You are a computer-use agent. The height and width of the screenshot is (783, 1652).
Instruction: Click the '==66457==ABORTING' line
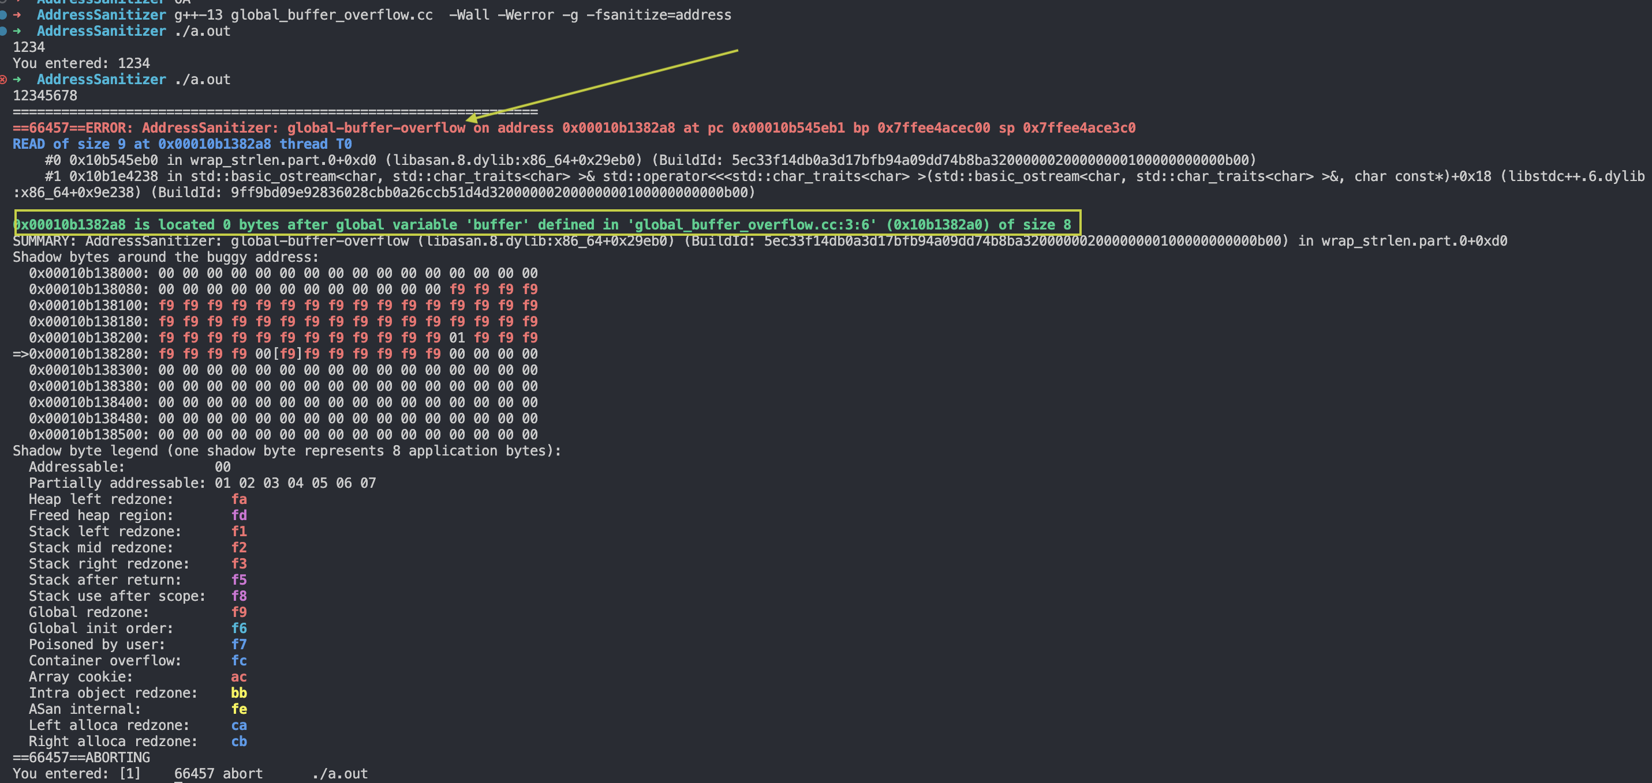(x=81, y=758)
